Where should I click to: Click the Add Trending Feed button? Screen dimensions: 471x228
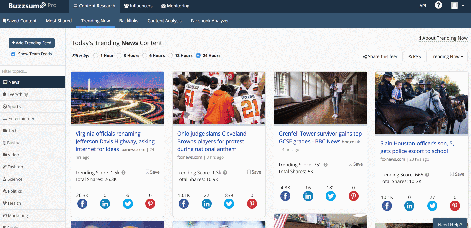[x=32, y=43]
